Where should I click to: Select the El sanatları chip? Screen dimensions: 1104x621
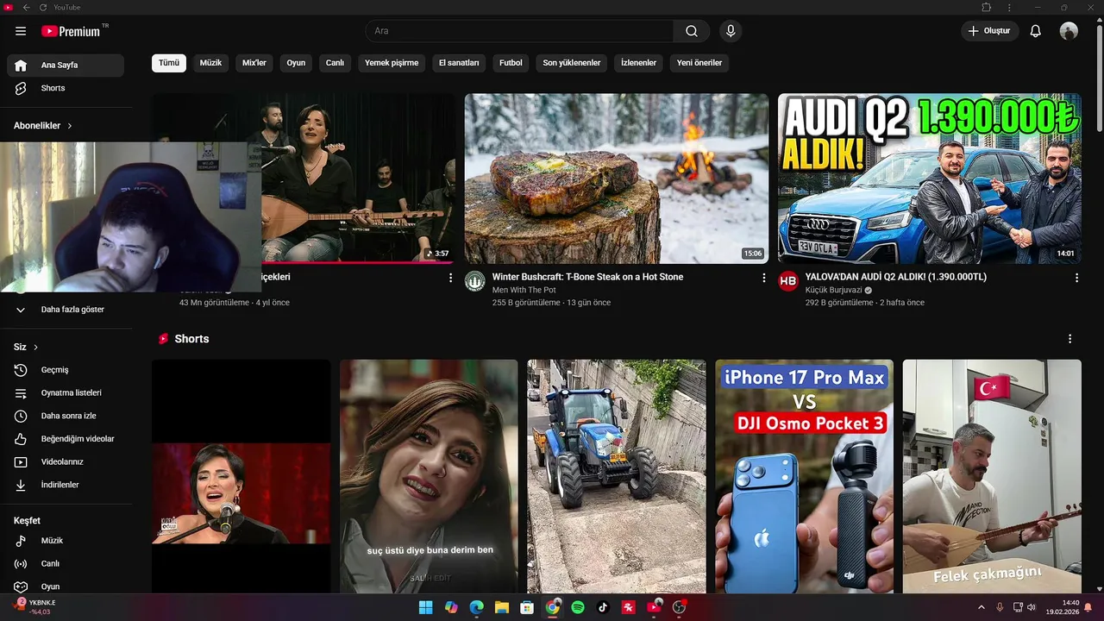coord(459,63)
